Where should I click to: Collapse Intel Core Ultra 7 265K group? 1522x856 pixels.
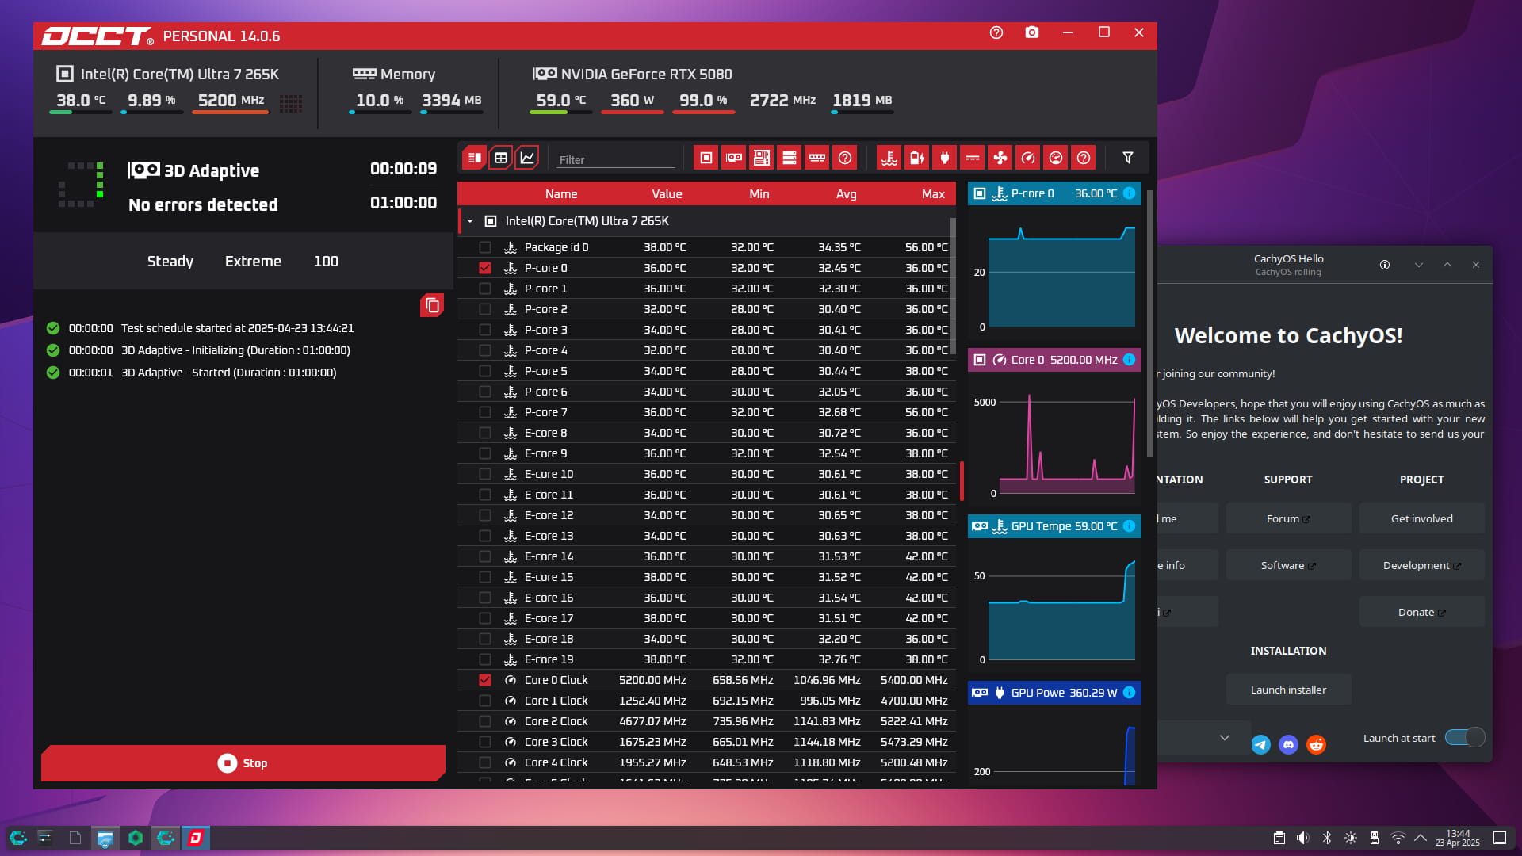pos(470,221)
